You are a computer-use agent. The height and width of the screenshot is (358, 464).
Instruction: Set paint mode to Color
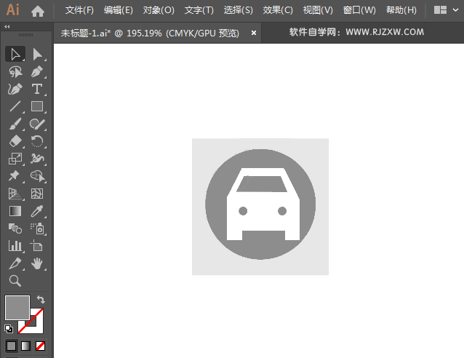(11, 346)
